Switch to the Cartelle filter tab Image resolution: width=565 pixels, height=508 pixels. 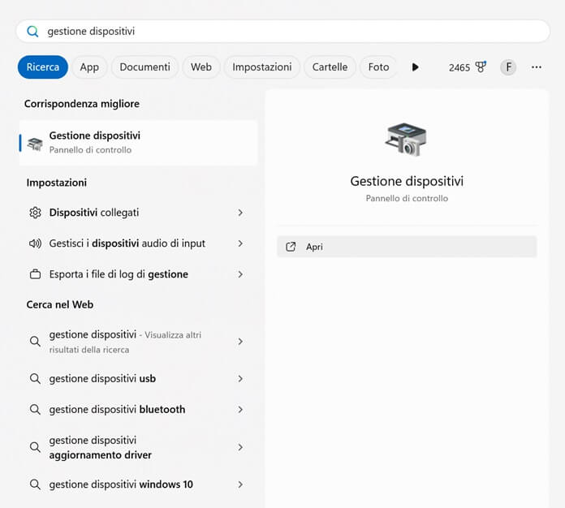(330, 67)
